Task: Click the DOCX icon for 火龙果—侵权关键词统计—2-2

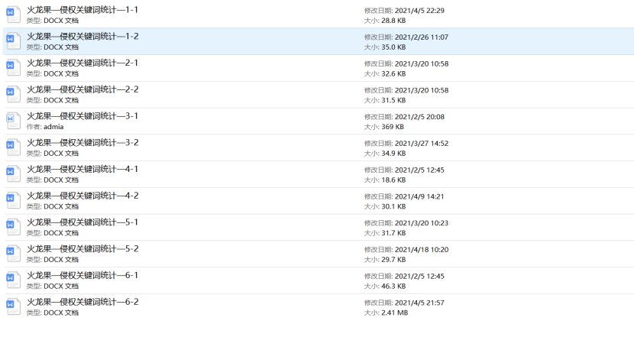Action: tap(11, 95)
